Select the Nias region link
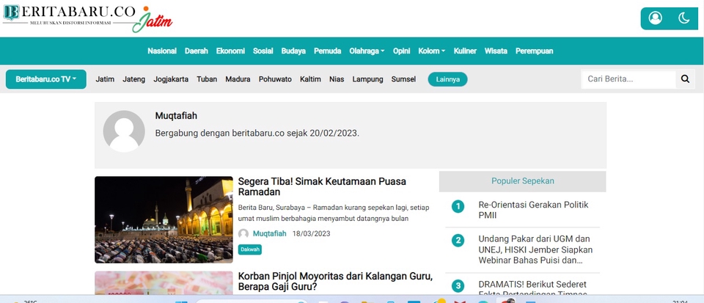Viewport: 704px width, 303px height. click(337, 79)
